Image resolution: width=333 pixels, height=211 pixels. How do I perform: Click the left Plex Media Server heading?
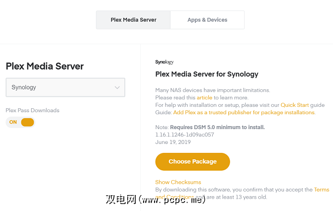(x=45, y=66)
